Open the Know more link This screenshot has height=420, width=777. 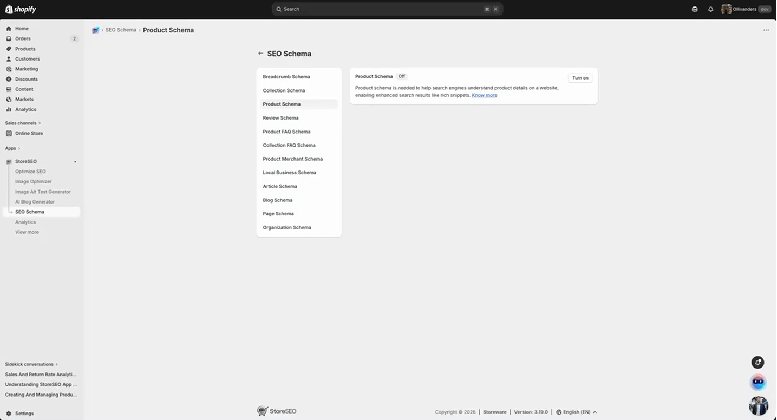[484, 95]
